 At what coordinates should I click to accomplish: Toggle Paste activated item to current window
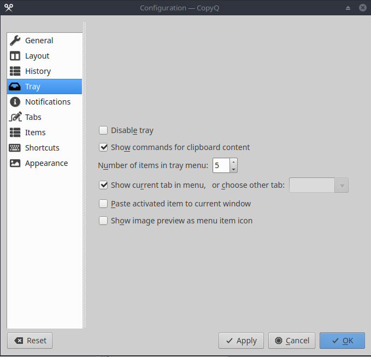point(103,204)
